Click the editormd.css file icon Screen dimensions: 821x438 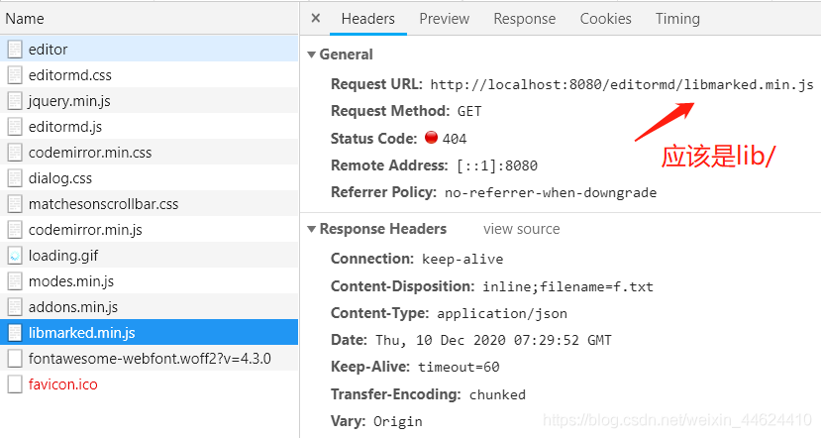point(15,74)
